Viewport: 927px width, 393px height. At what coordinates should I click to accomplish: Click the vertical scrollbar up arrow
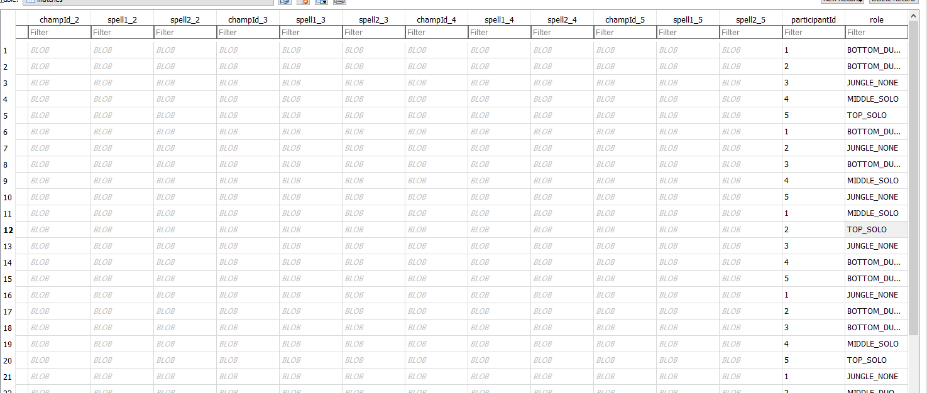pos(913,15)
